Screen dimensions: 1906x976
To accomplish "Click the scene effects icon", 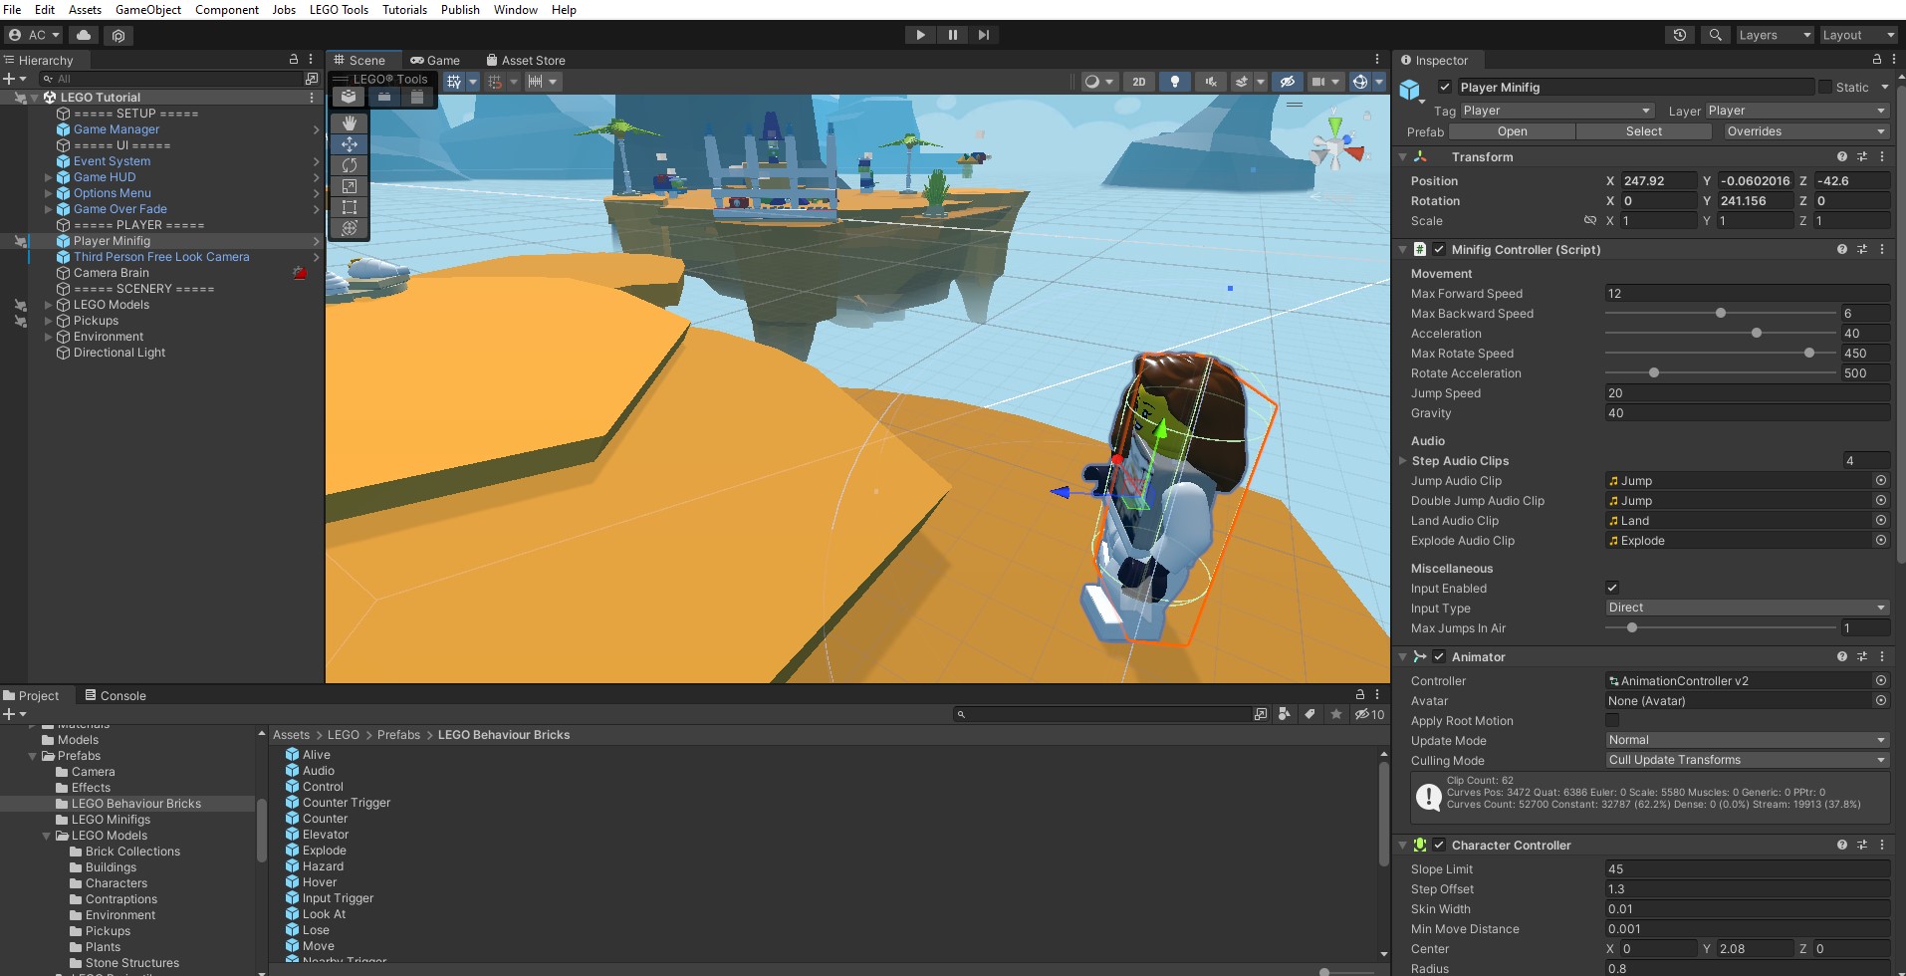I will (1242, 82).
